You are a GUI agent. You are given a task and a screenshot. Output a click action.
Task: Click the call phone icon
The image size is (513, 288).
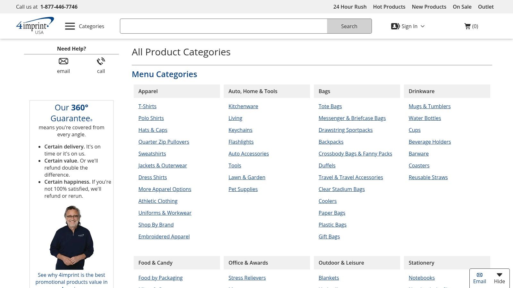(101, 61)
